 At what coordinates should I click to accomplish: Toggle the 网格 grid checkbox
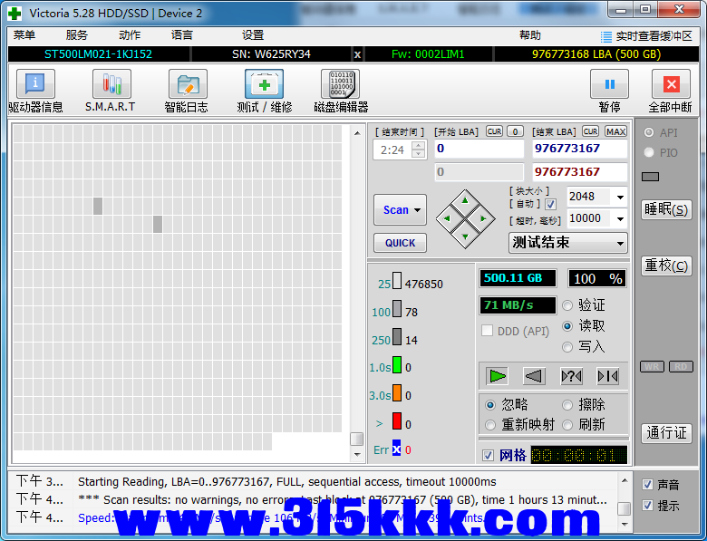pyautogui.click(x=489, y=455)
